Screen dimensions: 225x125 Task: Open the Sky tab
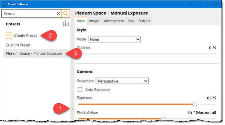pyautogui.click(x=131, y=21)
